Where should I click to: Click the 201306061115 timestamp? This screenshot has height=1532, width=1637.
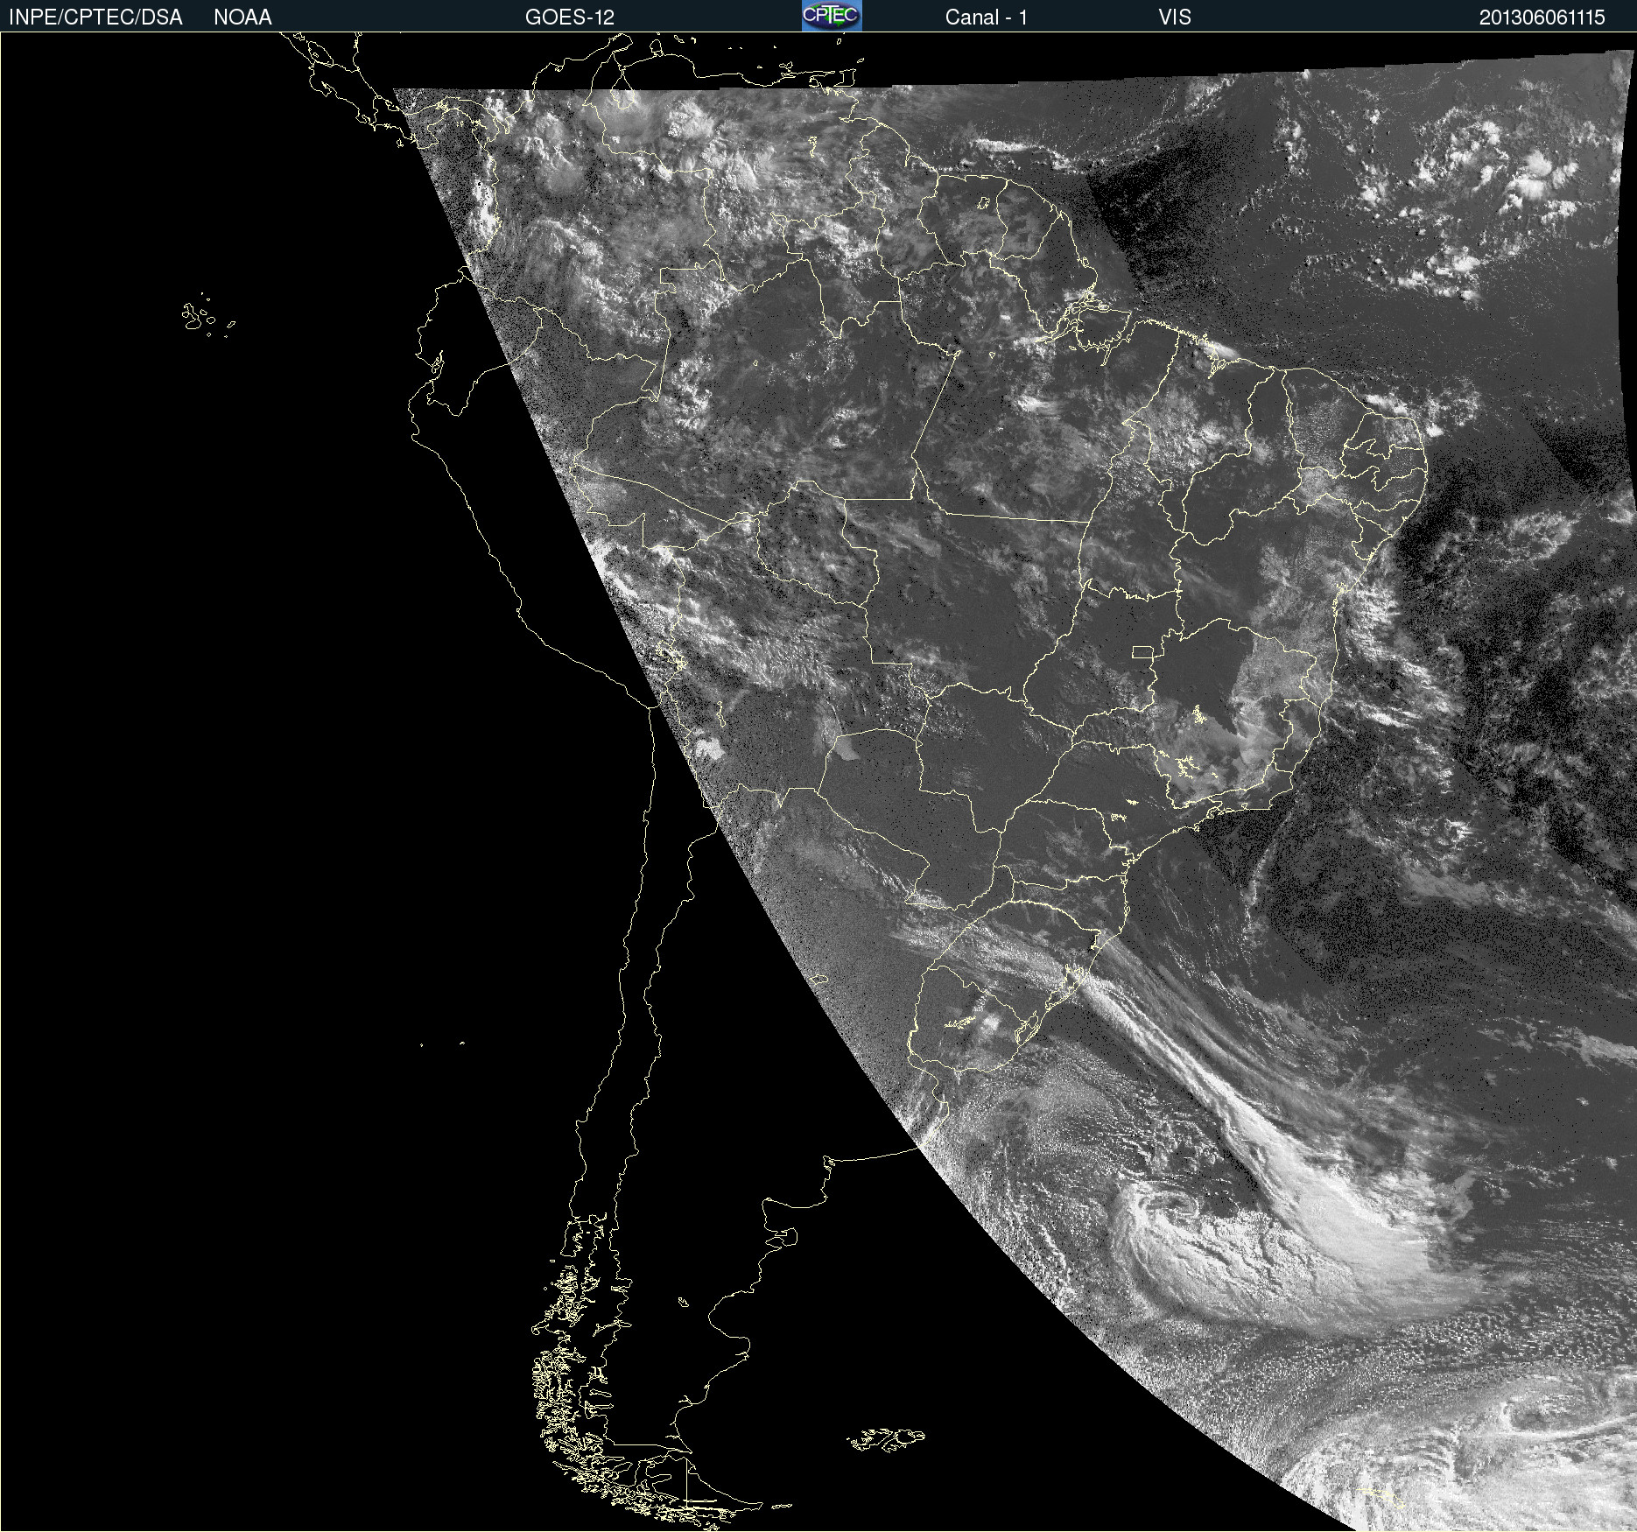(1542, 18)
